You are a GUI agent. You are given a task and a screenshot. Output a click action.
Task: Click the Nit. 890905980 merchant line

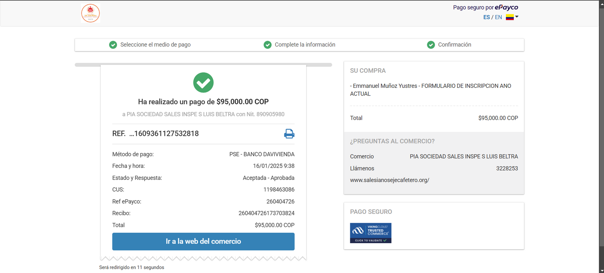click(203, 114)
